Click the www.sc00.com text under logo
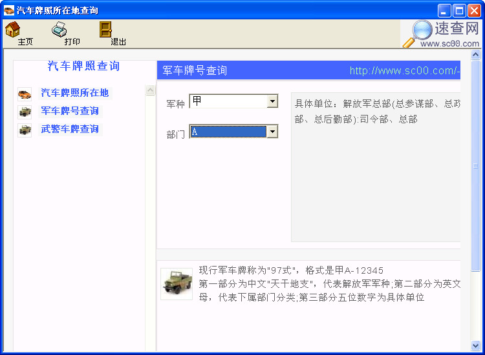The width and height of the screenshot is (485, 355). coord(449,44)
